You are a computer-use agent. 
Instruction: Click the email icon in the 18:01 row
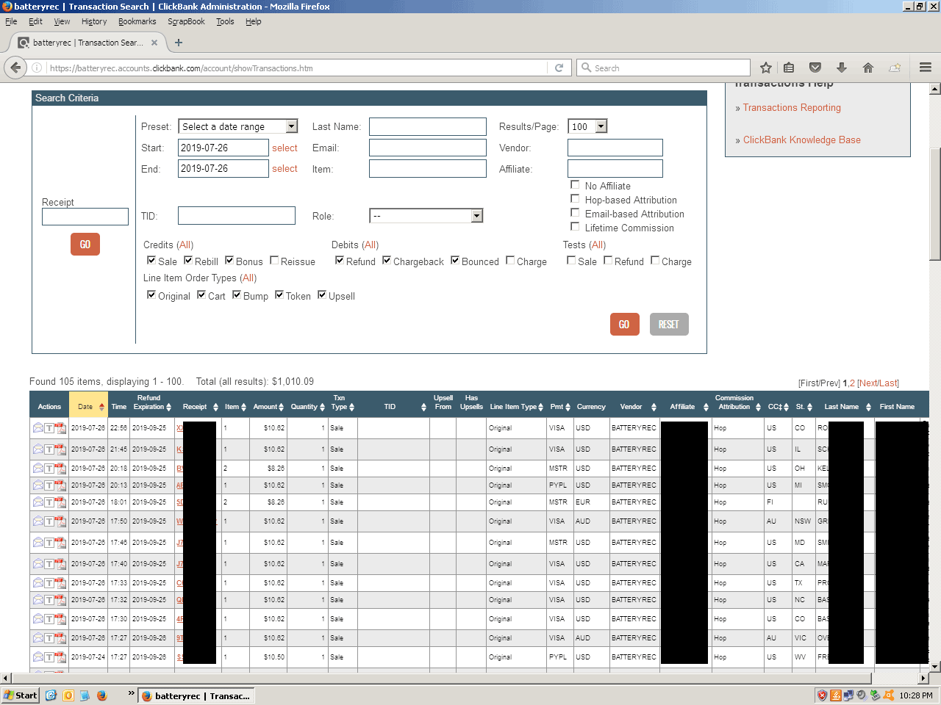click(37, 502)
